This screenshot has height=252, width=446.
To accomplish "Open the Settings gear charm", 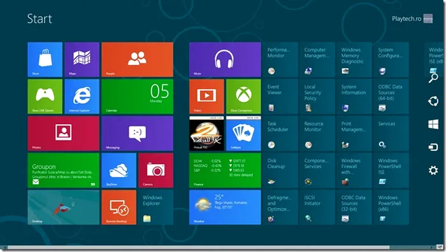I will point(433,170).
